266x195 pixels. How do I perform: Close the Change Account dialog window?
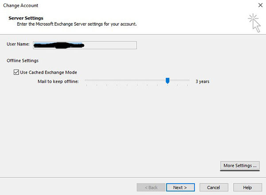(x=259, y=6)
